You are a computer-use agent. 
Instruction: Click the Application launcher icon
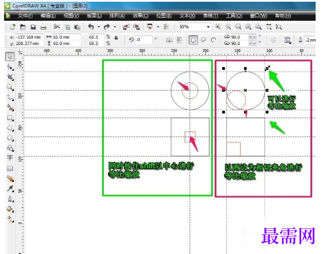150,27
